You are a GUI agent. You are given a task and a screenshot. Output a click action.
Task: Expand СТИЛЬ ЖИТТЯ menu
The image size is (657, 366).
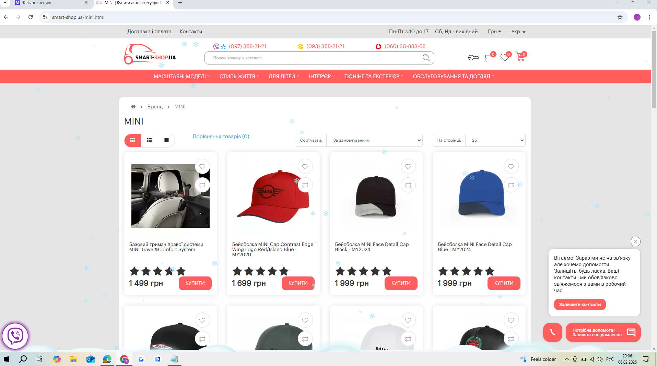[x=239, y=76]
